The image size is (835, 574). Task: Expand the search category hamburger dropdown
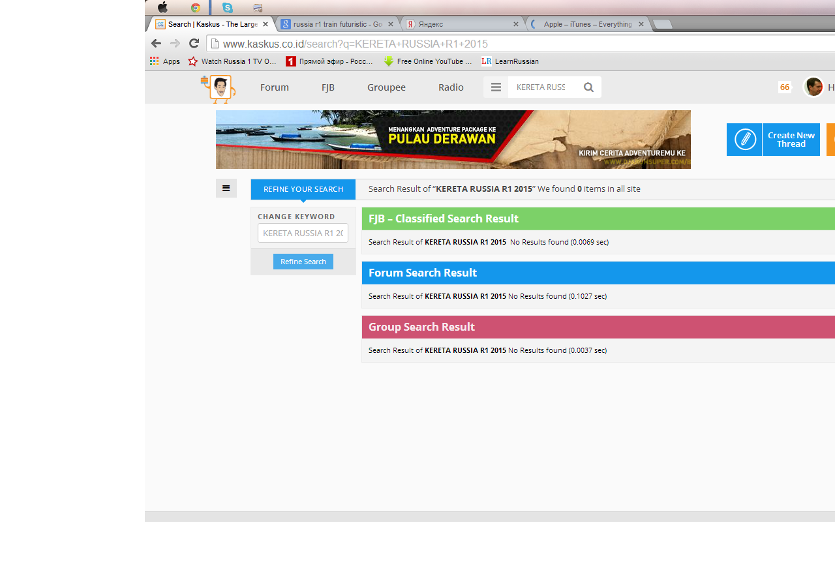(x=496, y=87)
